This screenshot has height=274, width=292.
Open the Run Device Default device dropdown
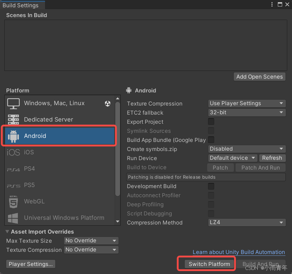click(x=233, y=158)
